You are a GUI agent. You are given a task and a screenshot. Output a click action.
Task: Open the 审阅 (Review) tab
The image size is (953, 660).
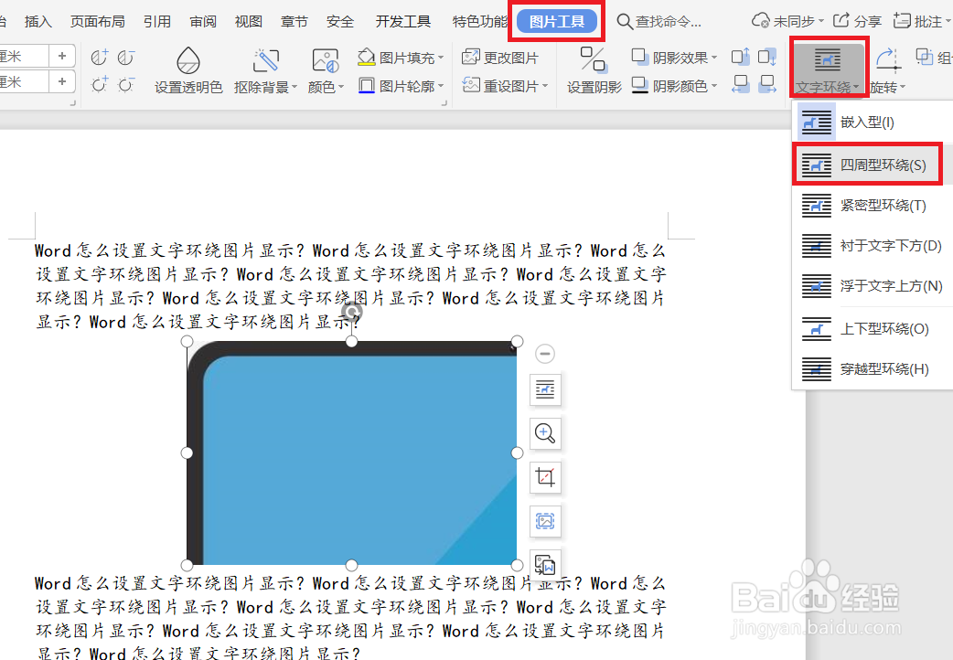[203, 21]
